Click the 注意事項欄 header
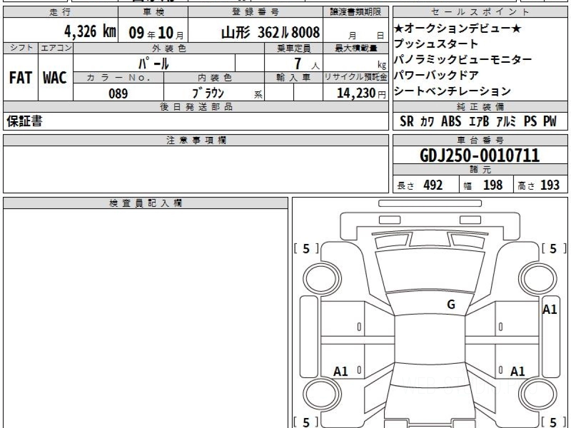 (x=196, y=140)
